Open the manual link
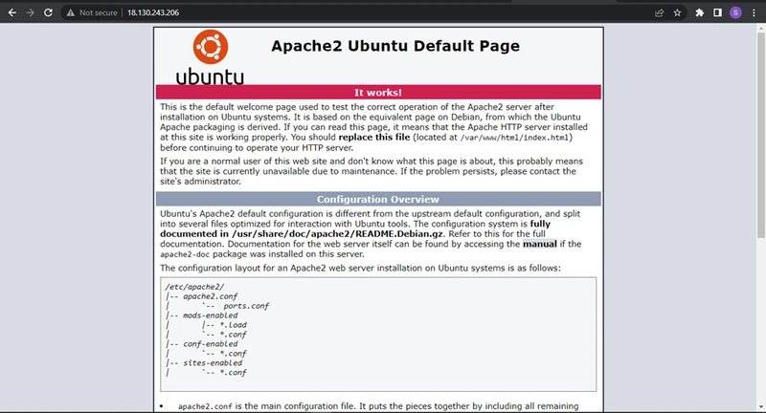 (539, 244)
